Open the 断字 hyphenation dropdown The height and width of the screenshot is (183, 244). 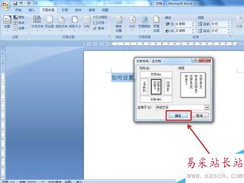[x=100, y=28]
